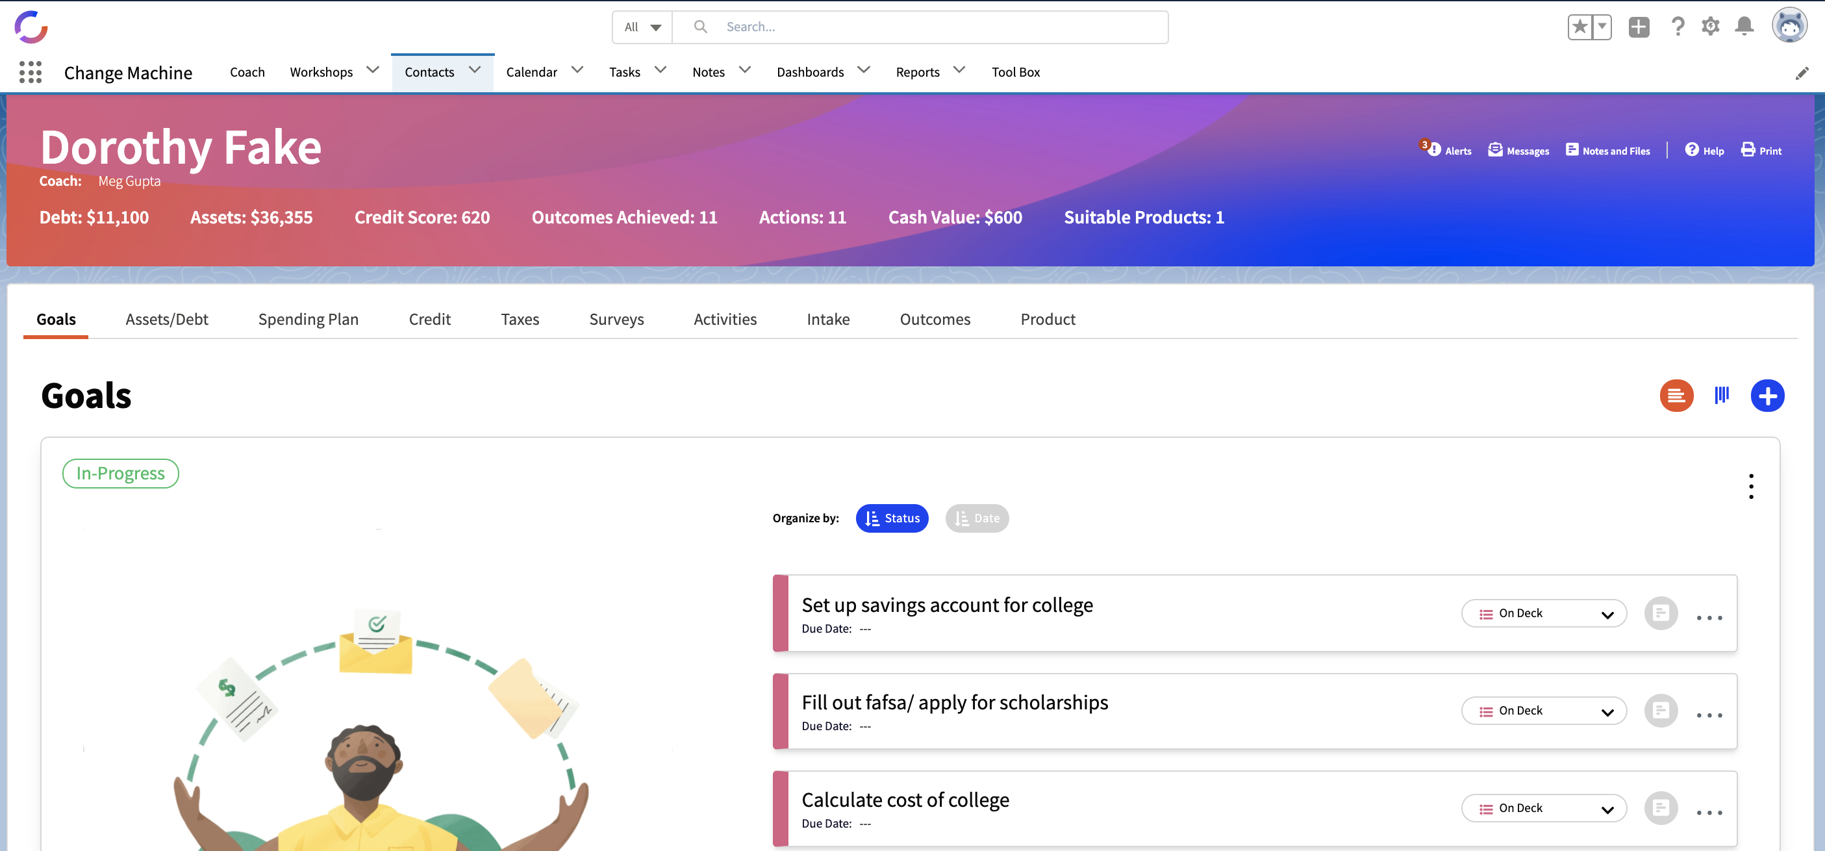Image resolution: width=1825 pixels, height=851 pixels.
Task: Open the Notifications bell icon
Action: click(1744, 27)
